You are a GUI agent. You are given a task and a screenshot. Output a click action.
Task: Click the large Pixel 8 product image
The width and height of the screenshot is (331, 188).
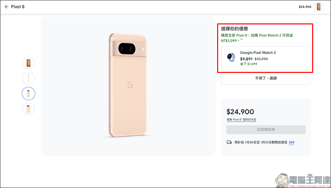pos(128,86)
